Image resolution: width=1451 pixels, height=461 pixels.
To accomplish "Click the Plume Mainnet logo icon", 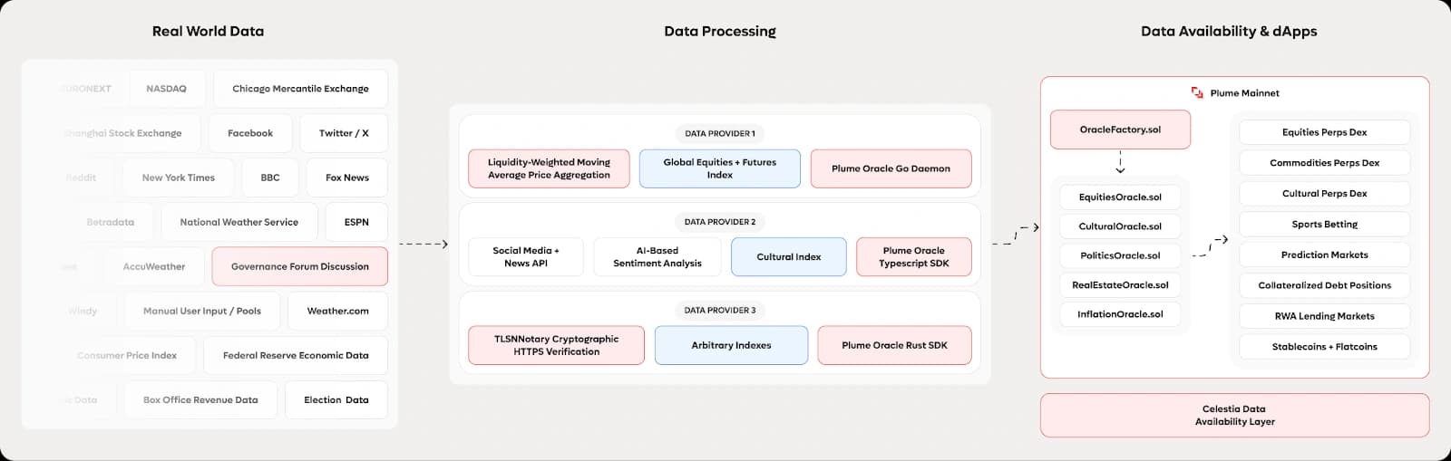I will click(1197, 93).
